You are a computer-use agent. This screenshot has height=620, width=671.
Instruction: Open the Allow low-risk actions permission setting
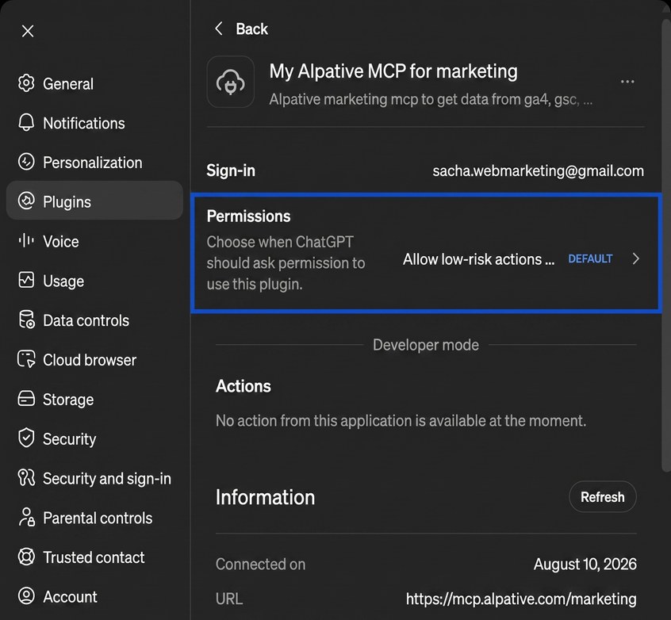[478, 259]
